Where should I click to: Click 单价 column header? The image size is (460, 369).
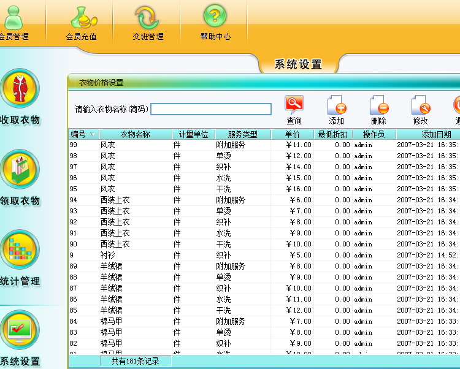coord(292,134)
